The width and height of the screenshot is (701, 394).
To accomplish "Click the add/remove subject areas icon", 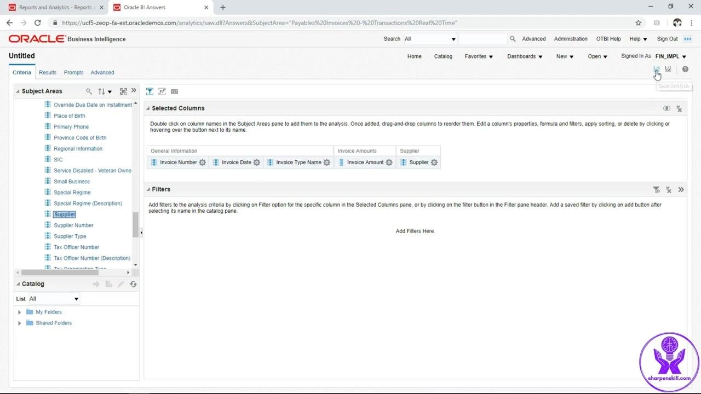I will 123,91.
